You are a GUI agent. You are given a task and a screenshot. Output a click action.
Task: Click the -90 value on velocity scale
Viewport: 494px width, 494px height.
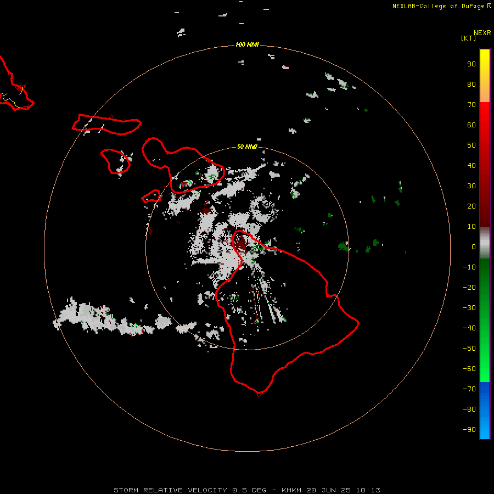[469, 430]
